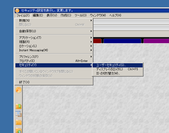The height and width of the screenshot is (133, 169).
Task: Open ユーザーセキュリティ(S)... in the submenu
Action: point(118,65)
